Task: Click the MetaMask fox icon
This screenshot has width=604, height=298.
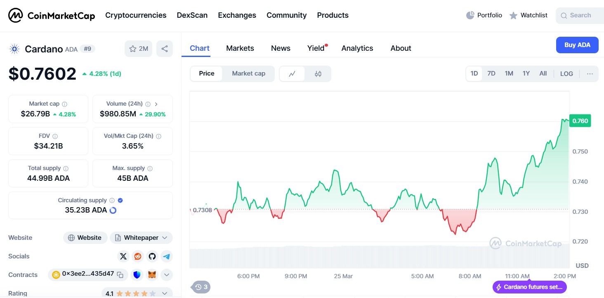Action: click(x=152, y=274)
